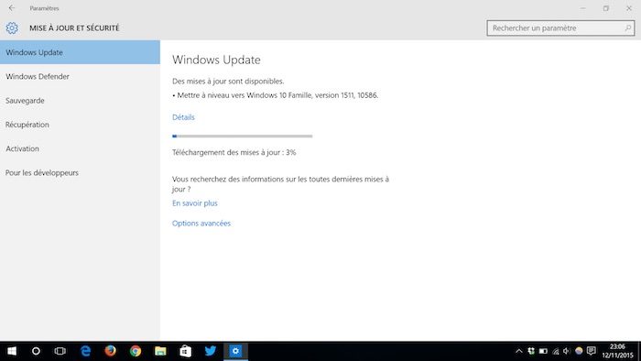Screen dimensions: 641x361
Task: Click Des mises à jour sont disponibles text
Action: [x=228, y=82]
